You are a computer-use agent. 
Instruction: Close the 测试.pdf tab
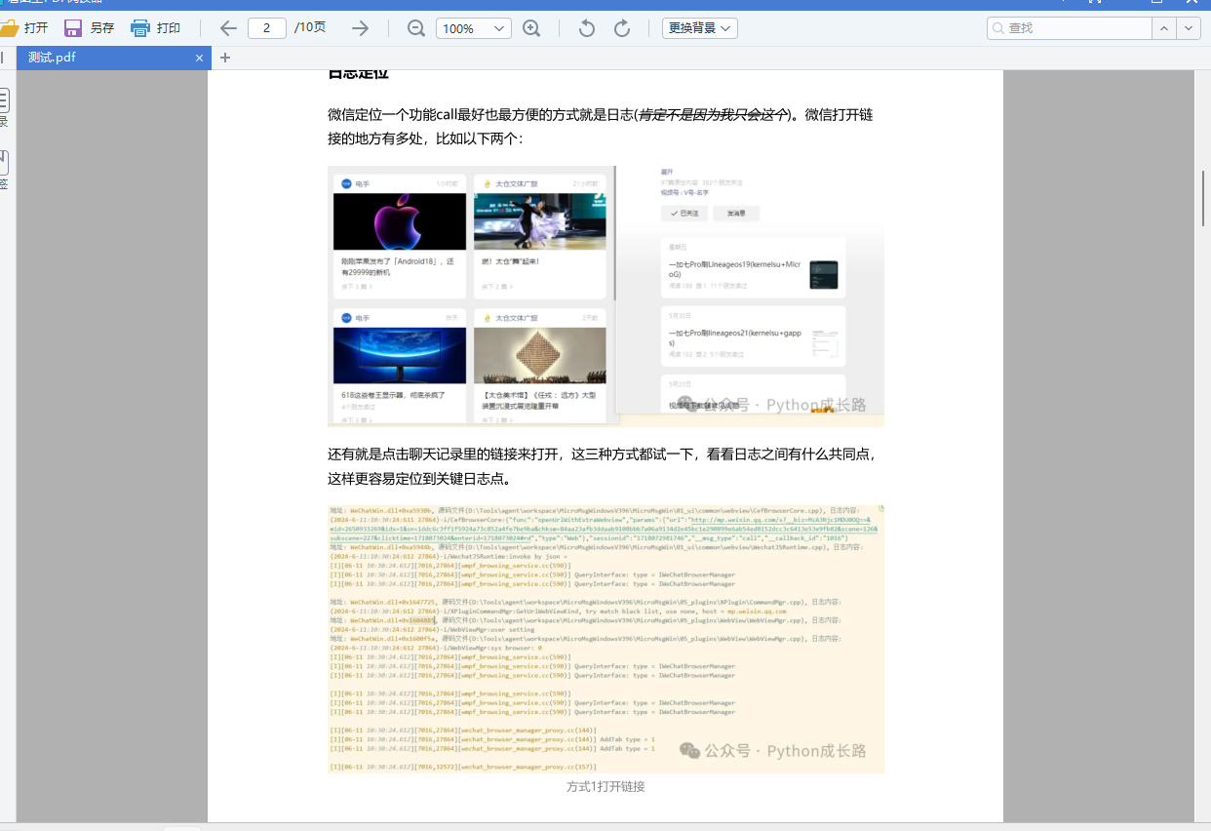click(x=200, y=58)
